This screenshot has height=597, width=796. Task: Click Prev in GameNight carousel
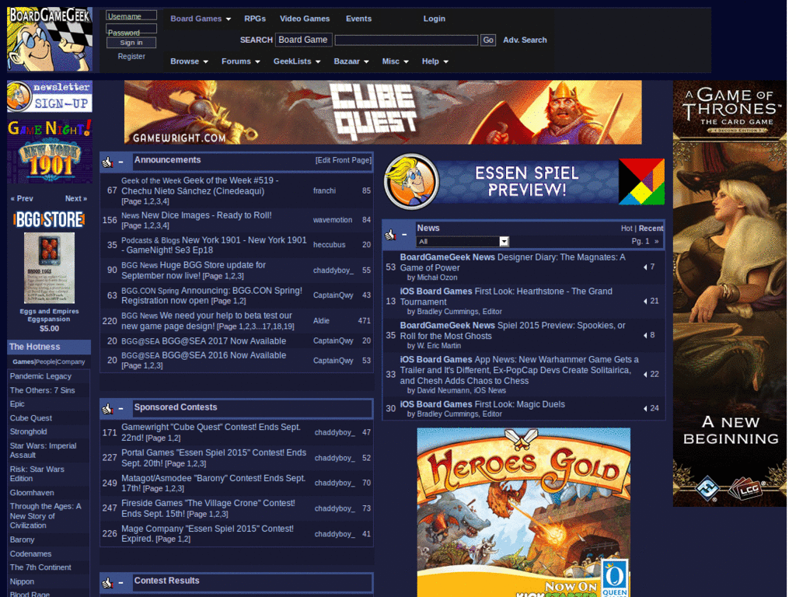(x=22, y=198)
